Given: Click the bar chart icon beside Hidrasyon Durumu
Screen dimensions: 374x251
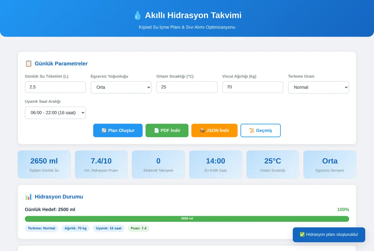Looking at the screenshot, I should pyautogui.click(x=28, y=197).
